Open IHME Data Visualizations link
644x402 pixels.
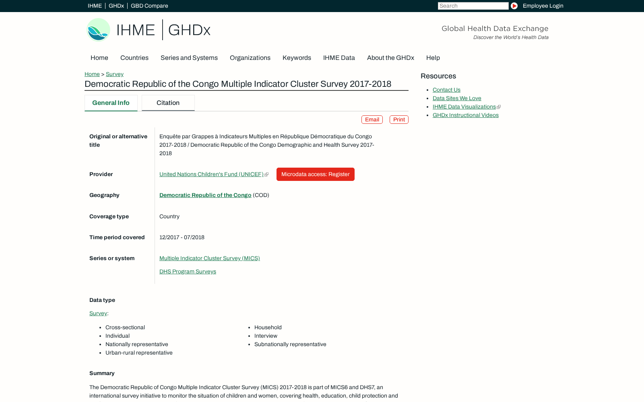click(x=464, y=107)
